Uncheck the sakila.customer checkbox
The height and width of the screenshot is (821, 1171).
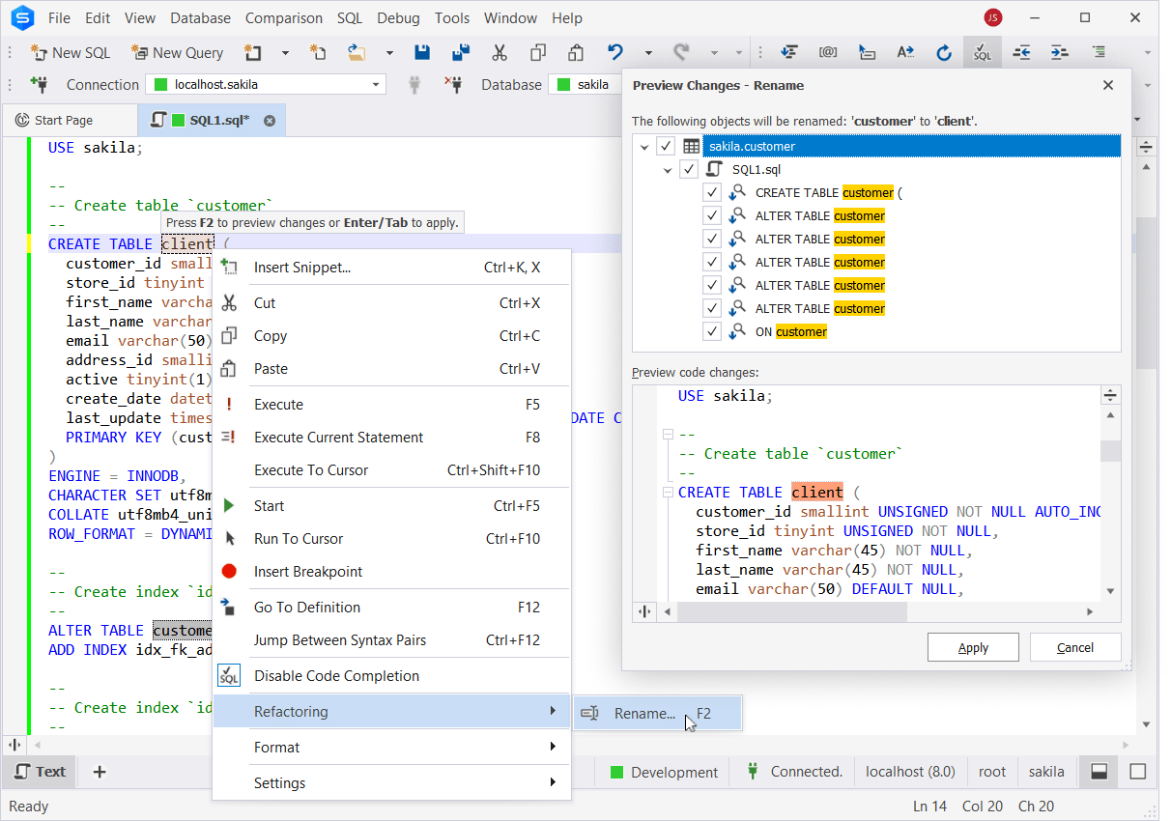pos(666,146)
